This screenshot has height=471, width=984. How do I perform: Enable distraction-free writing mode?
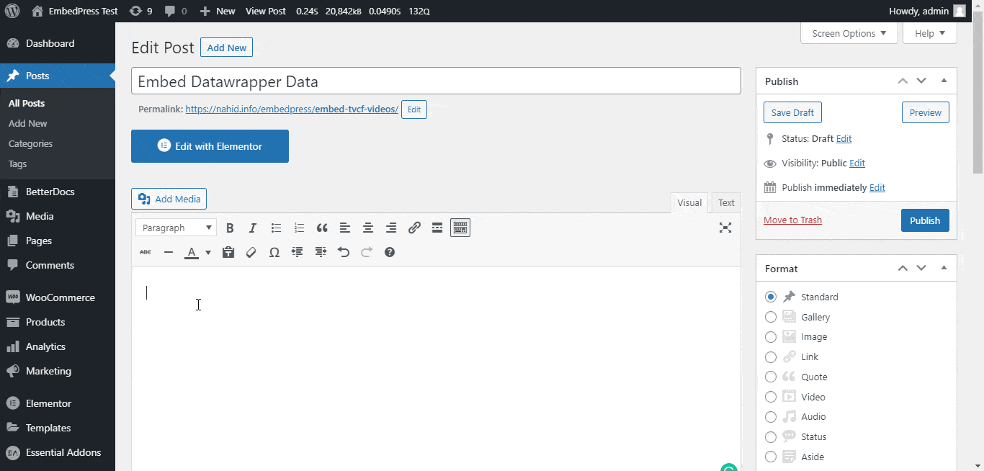725,228
